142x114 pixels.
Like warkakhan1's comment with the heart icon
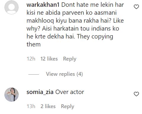136,7
